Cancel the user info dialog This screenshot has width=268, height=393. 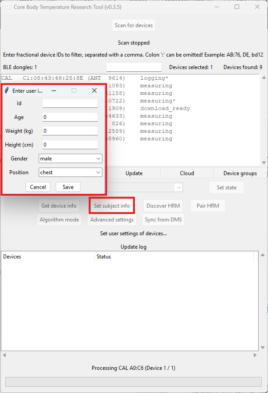38,187
